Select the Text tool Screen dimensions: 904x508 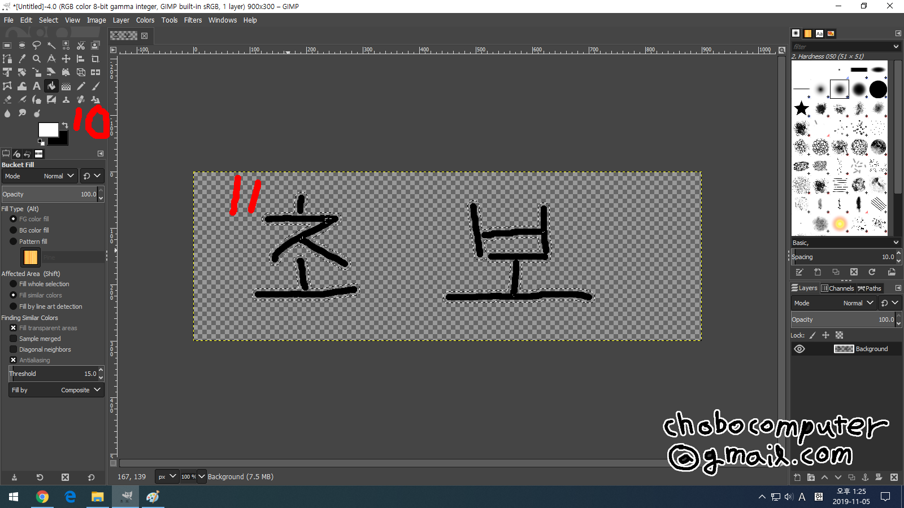point(37,86)
